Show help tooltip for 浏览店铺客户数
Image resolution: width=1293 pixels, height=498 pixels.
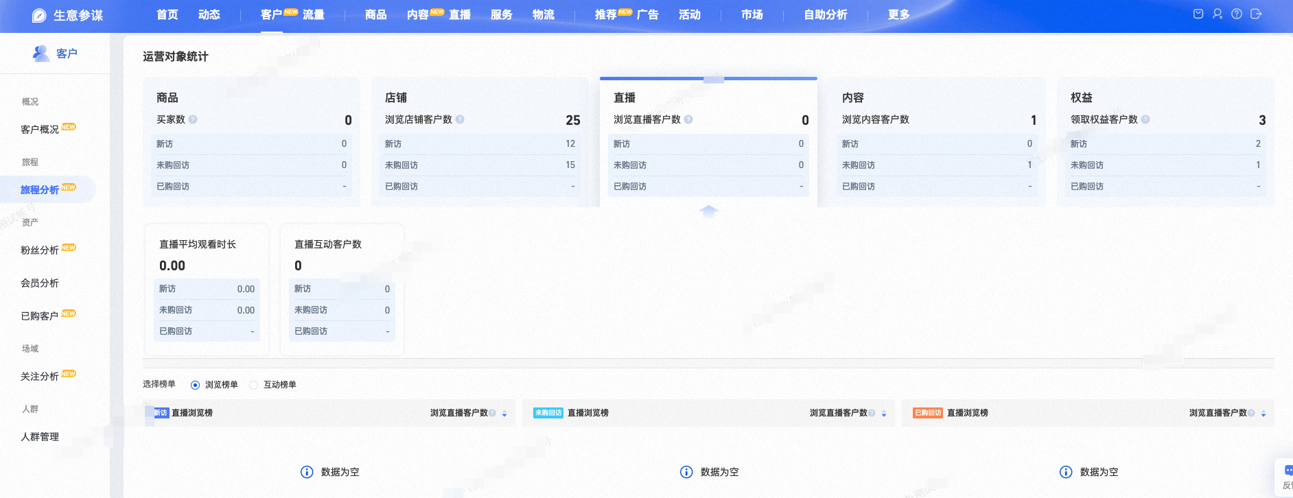(460, 119)
